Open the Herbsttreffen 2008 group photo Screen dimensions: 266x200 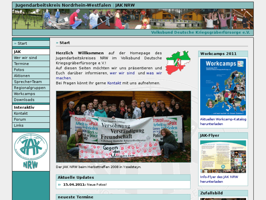click(124, 127)
